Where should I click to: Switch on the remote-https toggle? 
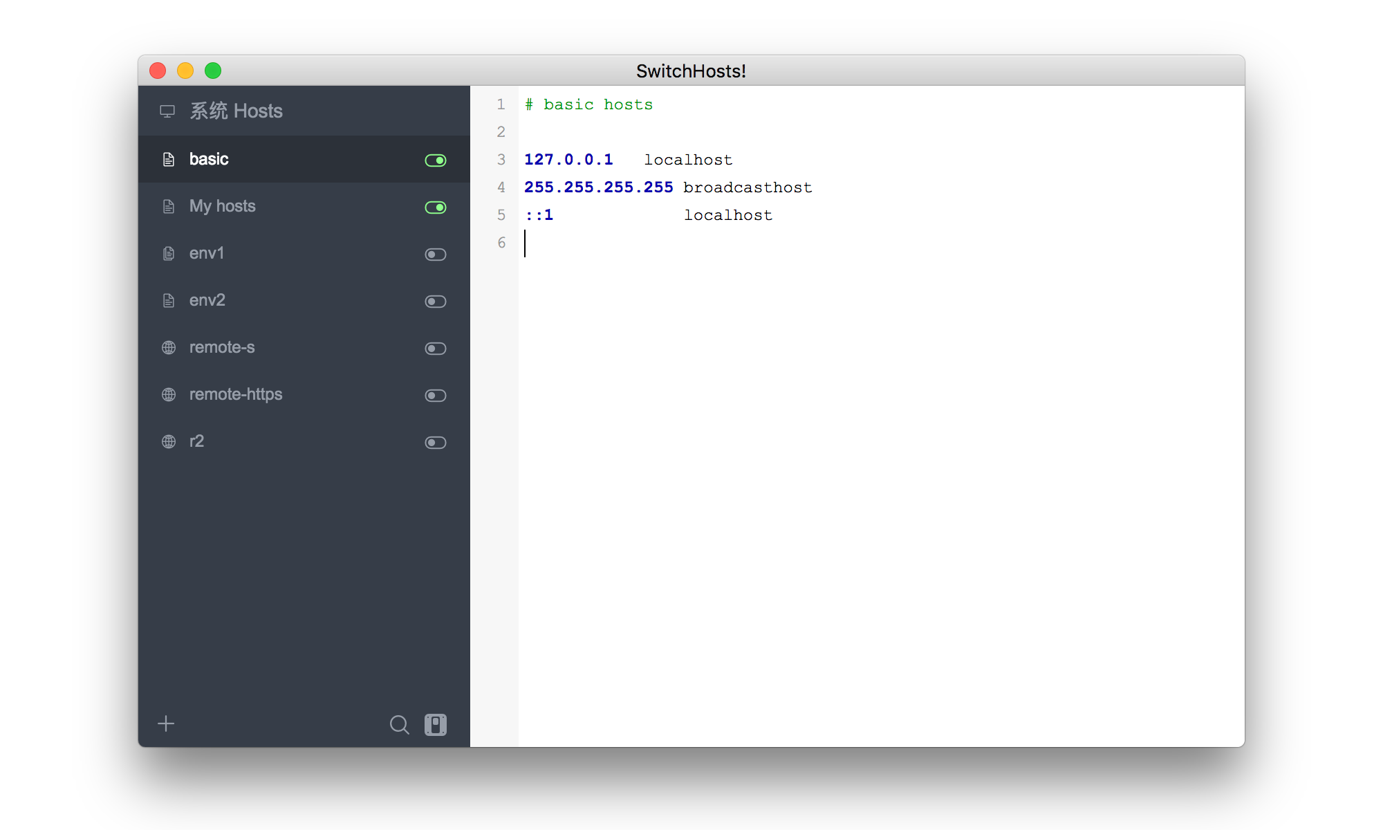(436, 396)
